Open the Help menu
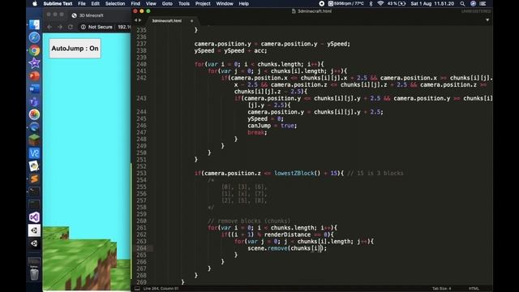 coord(243,3)
